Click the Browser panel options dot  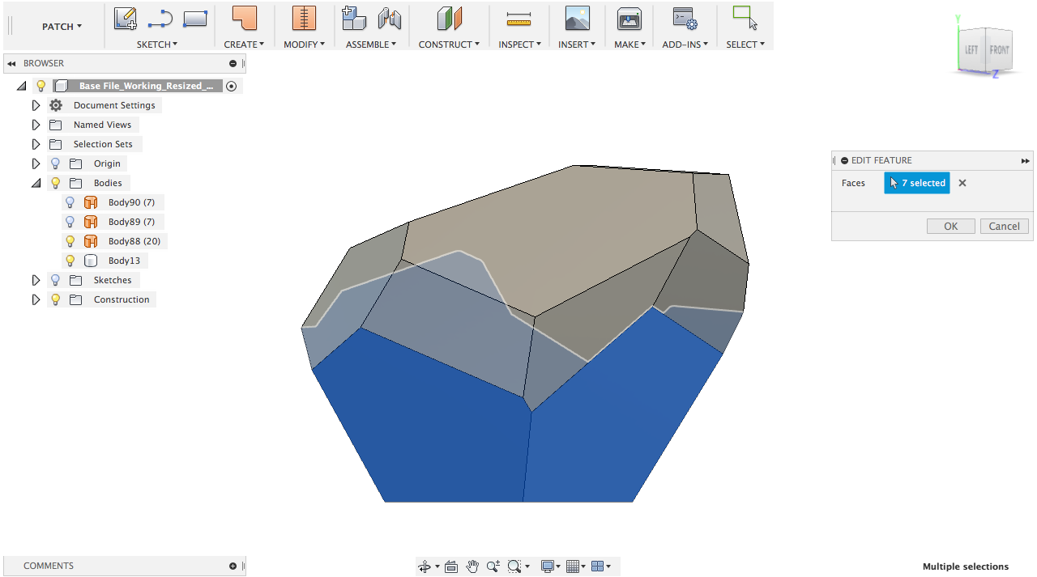point(233,63)
